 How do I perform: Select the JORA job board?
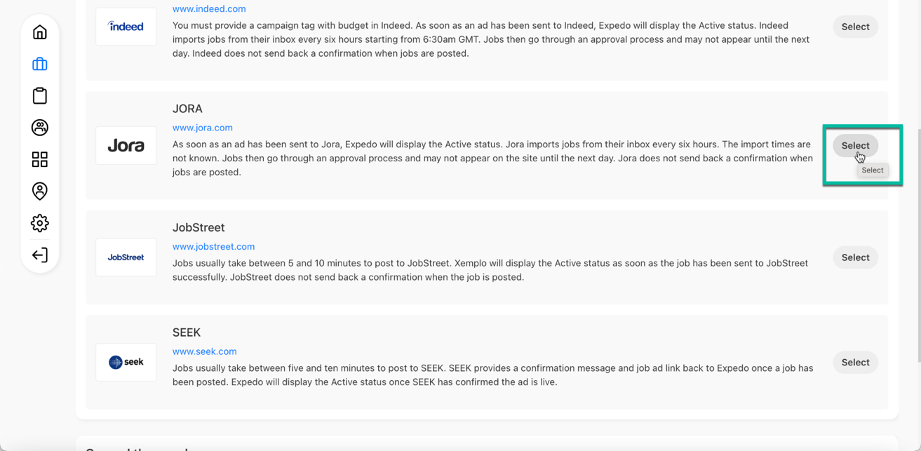[855, 145]
